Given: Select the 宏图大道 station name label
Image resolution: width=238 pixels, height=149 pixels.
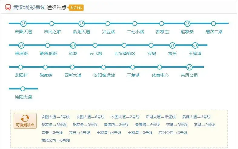Looking at the screenshot, I should (23, 32).
